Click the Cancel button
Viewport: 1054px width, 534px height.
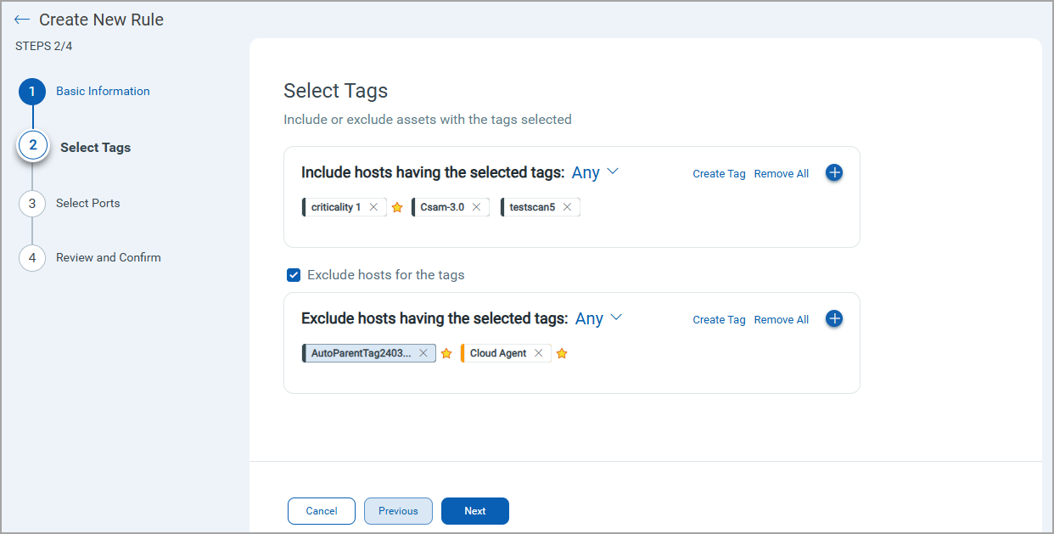(322, 511)
